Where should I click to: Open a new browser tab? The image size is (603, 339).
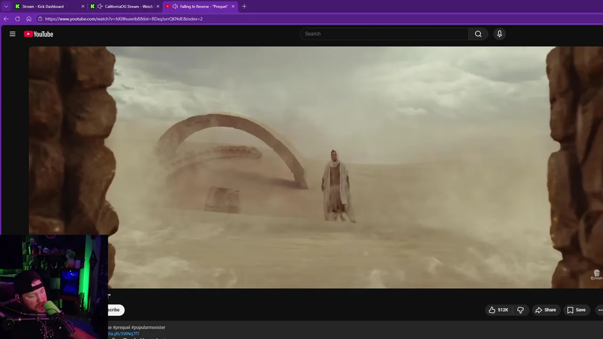coord(244,7)
